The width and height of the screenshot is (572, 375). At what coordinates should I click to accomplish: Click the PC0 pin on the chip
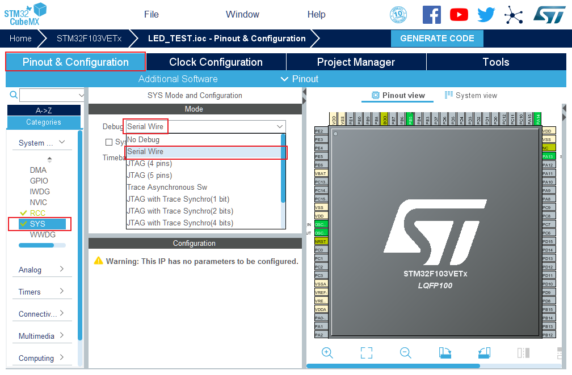click(321, 250)
